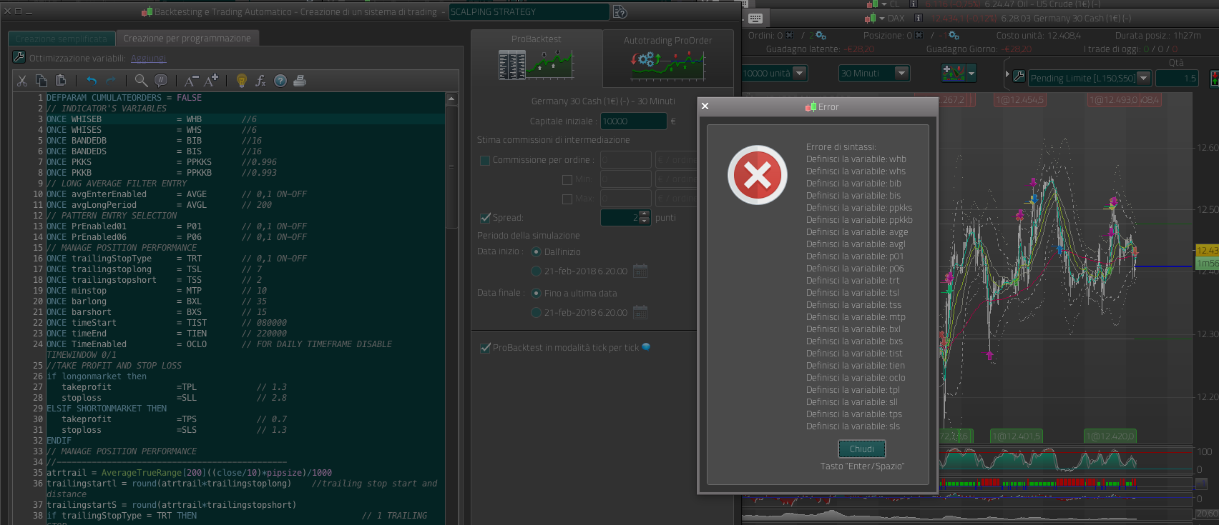This screenshot has height=525, width=1219.
Task: Click the Spread value stepper arrows
Action: (644, 218)
